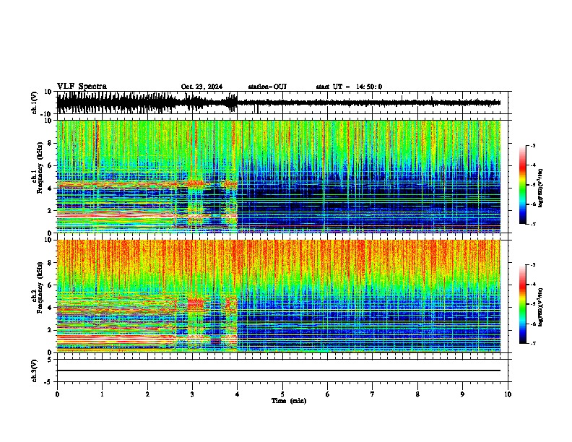Click the ch.2 color bar log(PSD) unit label
The width and height of the screenshot is (572, 442).
[540, 307]
